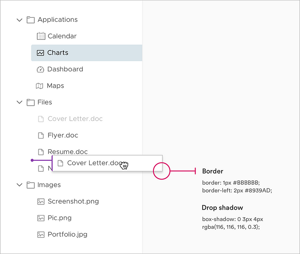
Task: Click the Calendar icon in Applications
Action: pos(41,36)
